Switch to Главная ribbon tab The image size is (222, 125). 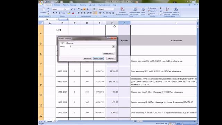click(48, 5)
